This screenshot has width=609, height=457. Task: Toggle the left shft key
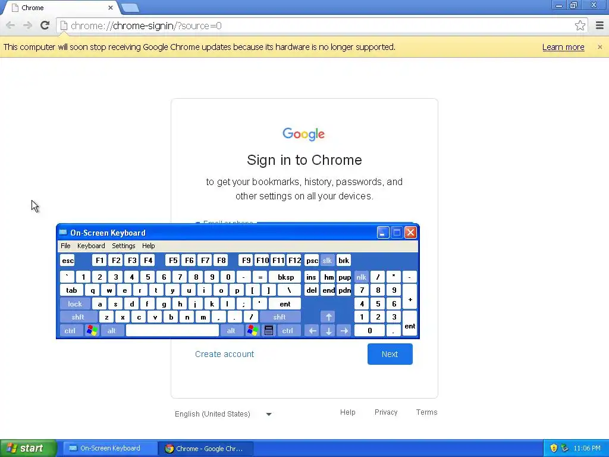coord(78,317)
